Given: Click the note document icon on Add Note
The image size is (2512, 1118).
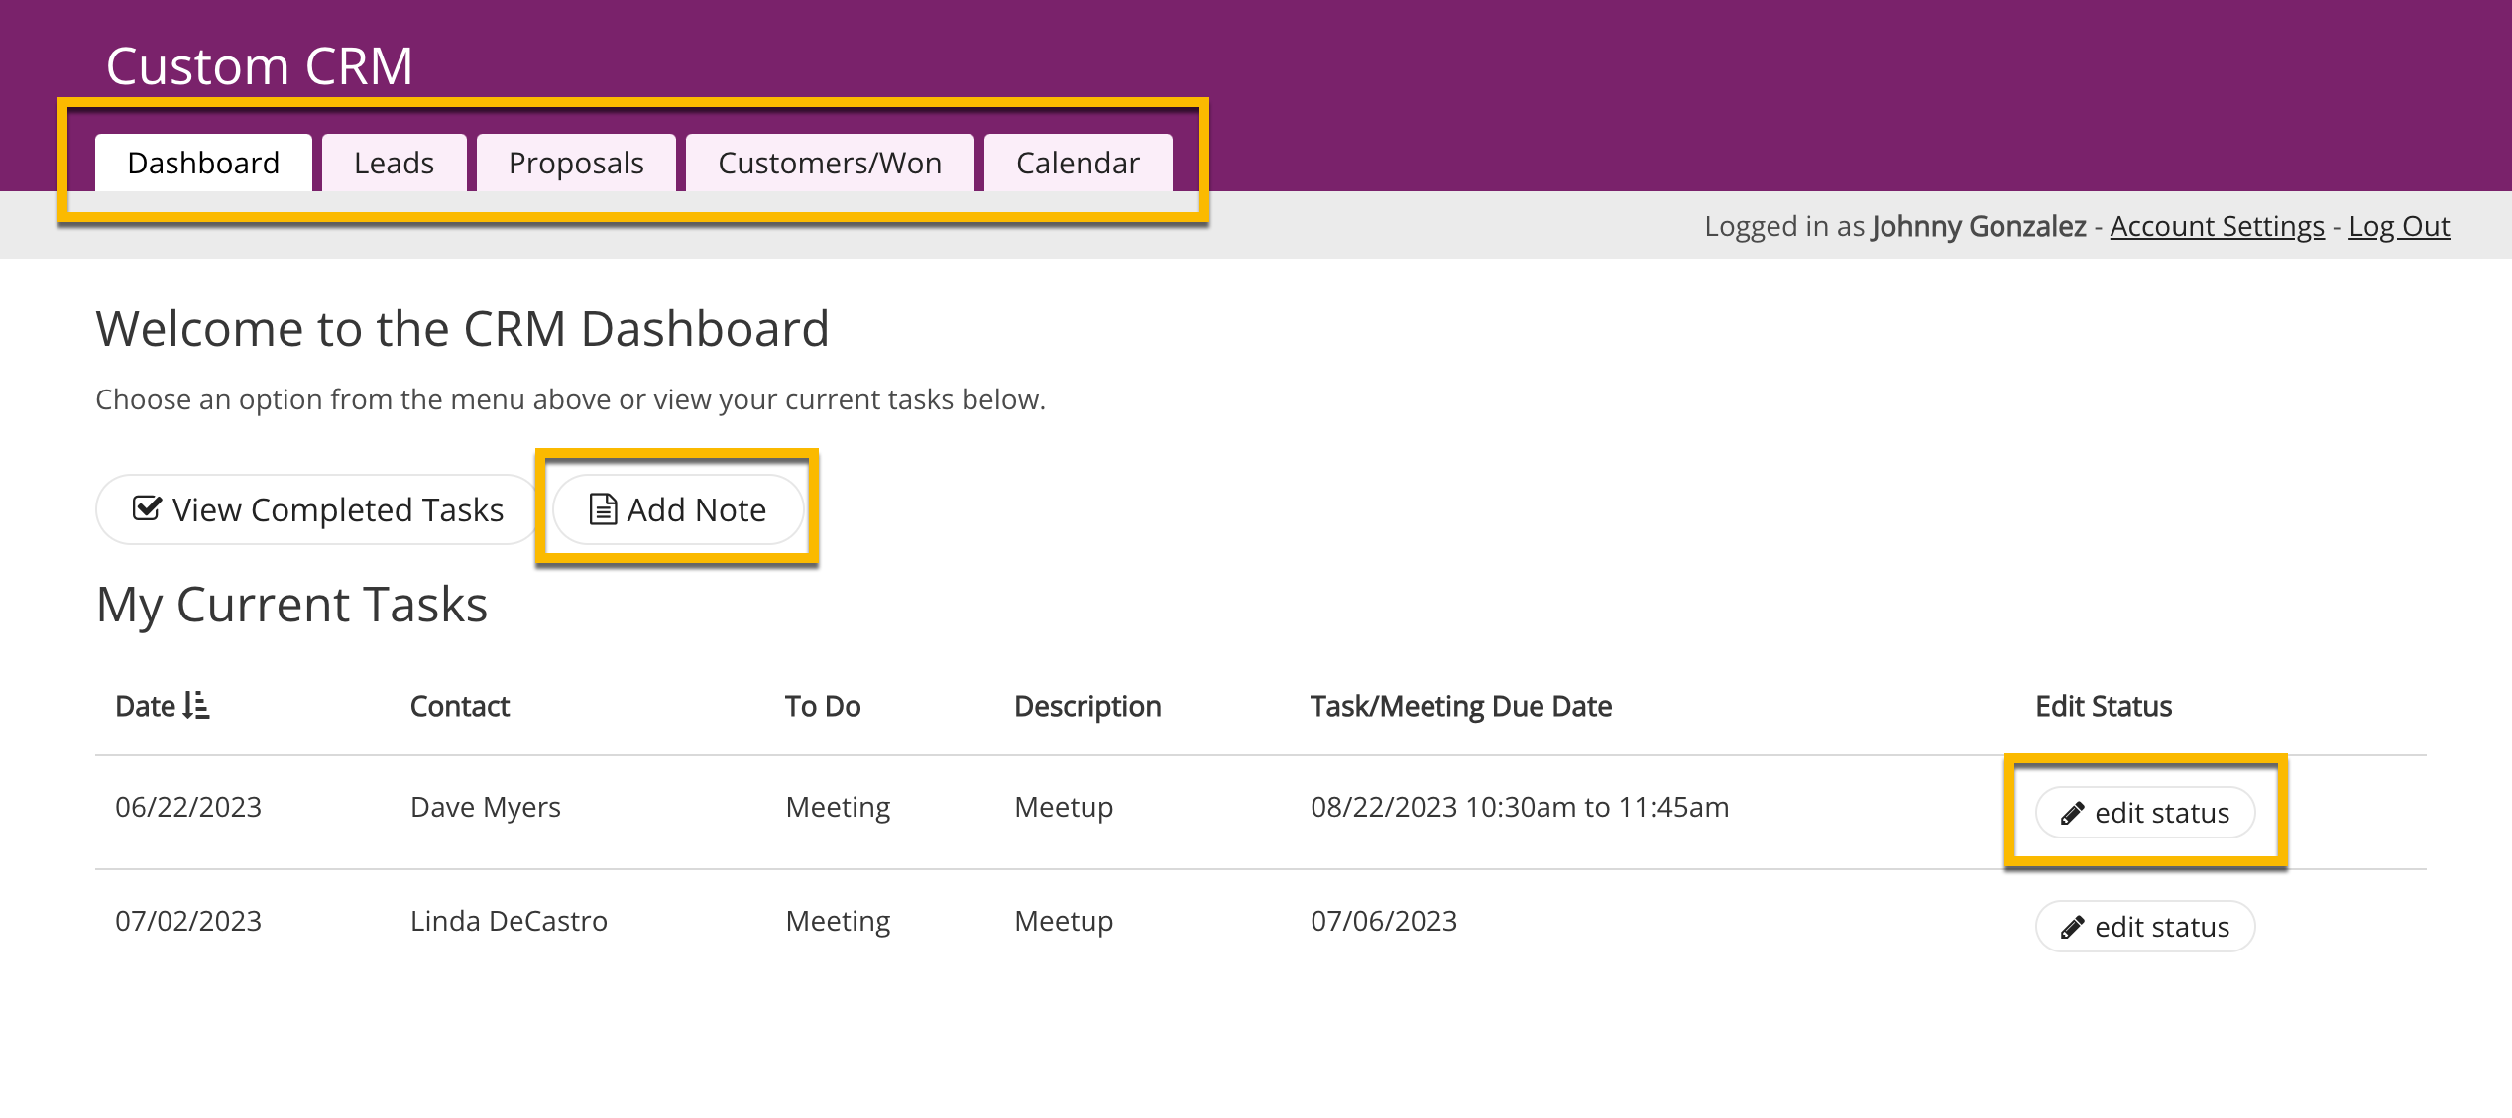Looking at the screenshot, I should click(603, 509).
